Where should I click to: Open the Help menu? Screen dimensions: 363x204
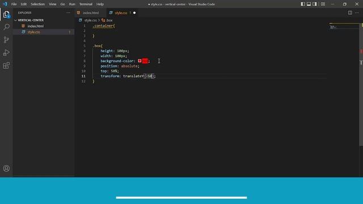tap(100, 4)
